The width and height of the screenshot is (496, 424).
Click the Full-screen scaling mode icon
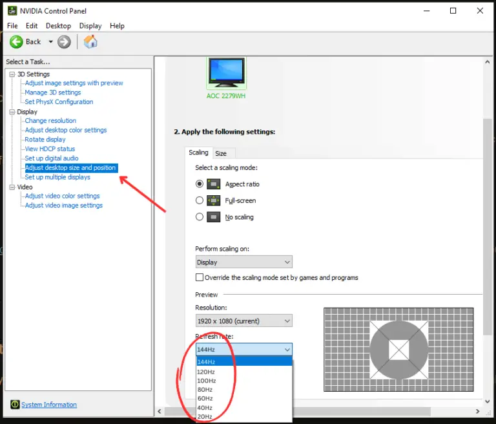tap(214, 200)
